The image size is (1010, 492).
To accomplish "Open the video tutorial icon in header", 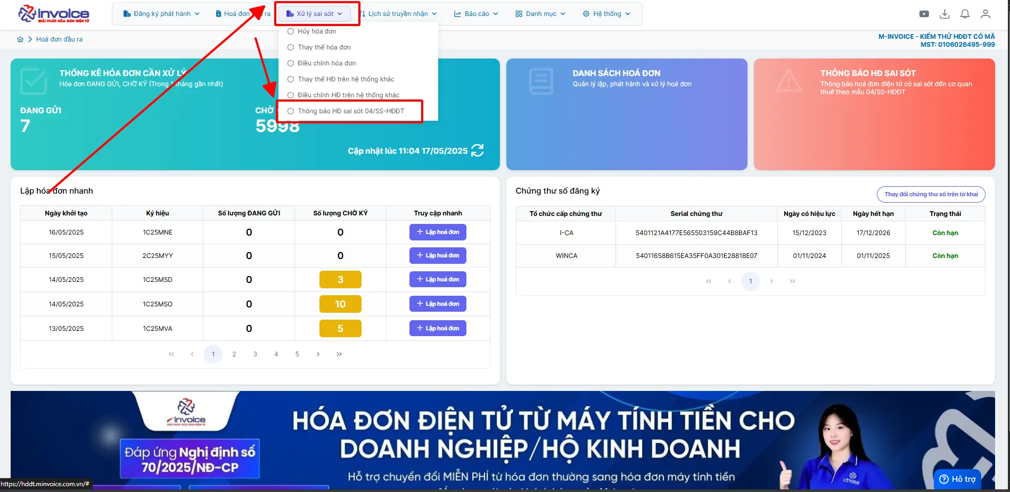I will tap(924, 14).
